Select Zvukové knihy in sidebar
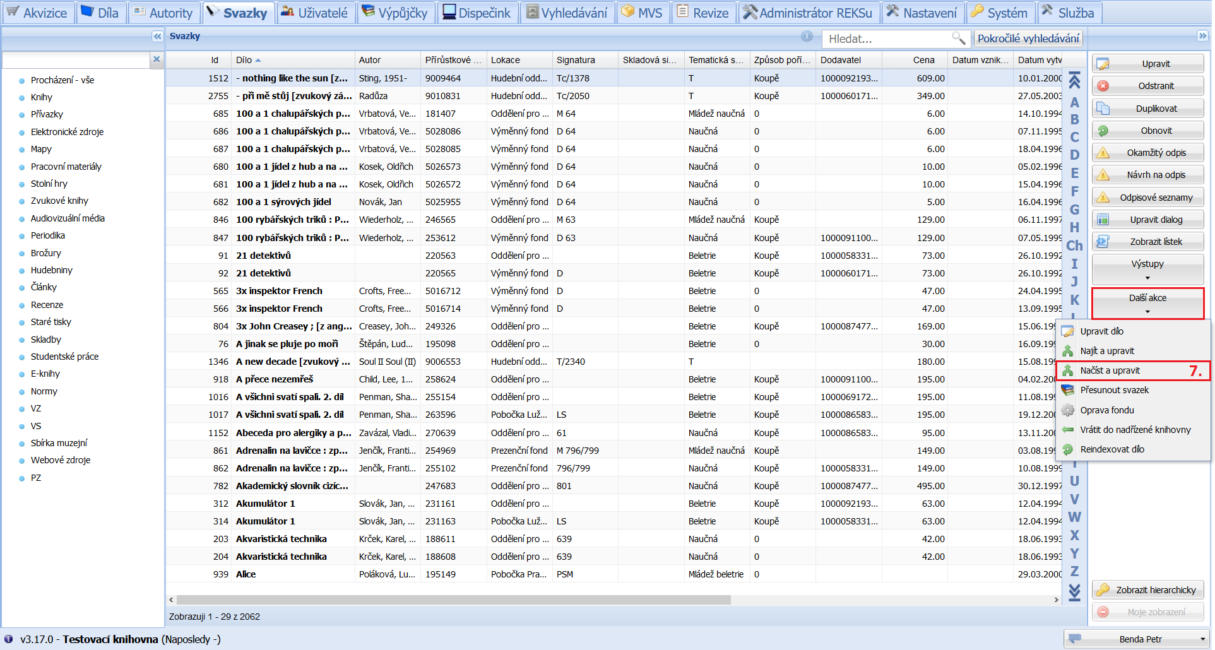The image size is (1215, 650). [x=59, y=201]
